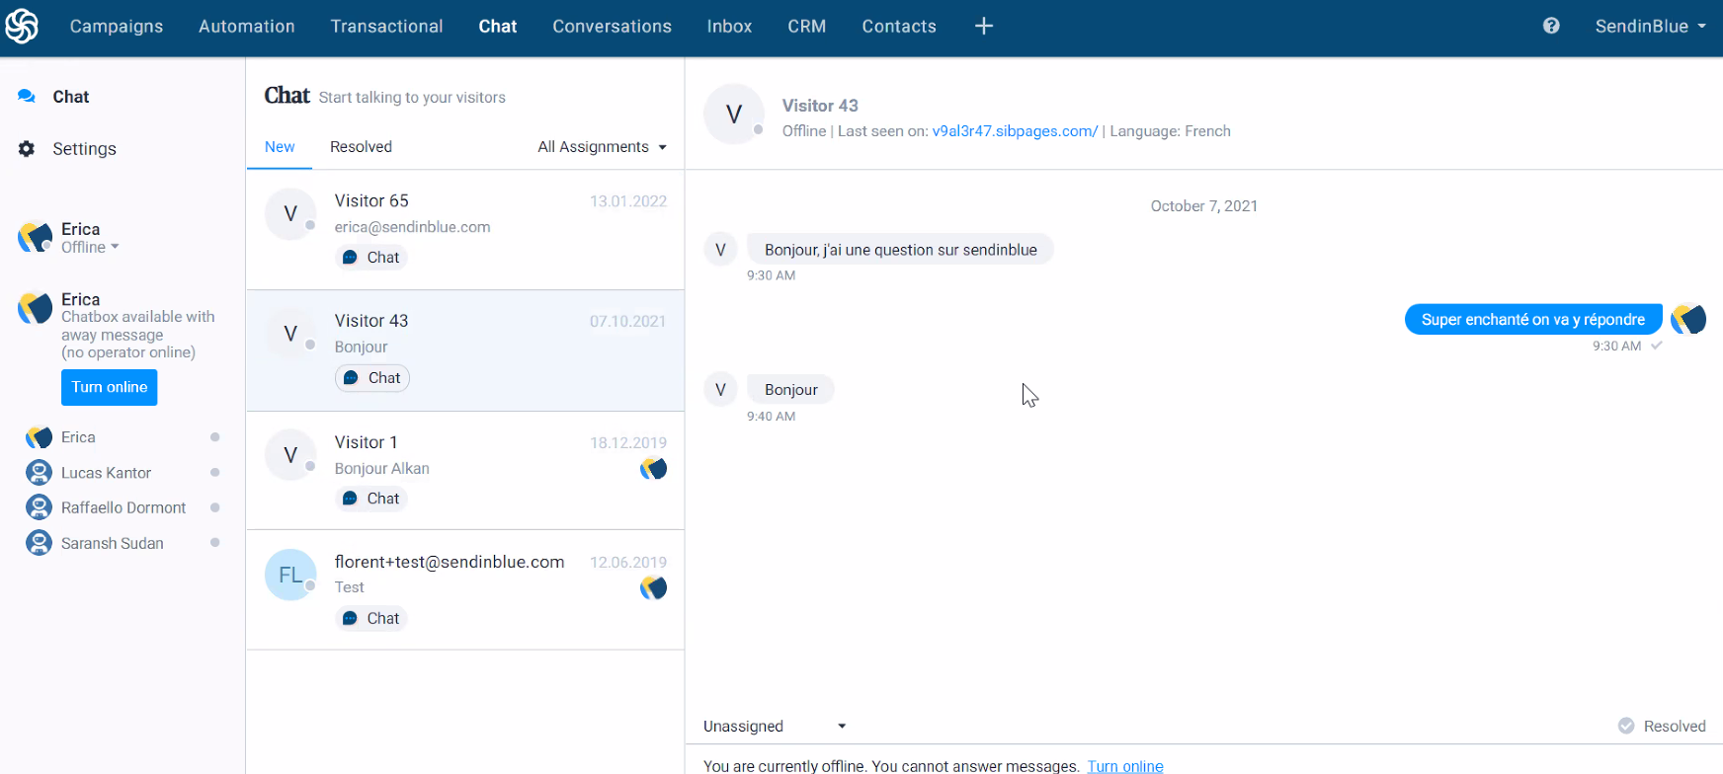Image resolution: width=1723 pixels, height=774 pixels.
Task: Click the October 7, 2021 date label
Action: (1204, 206)
